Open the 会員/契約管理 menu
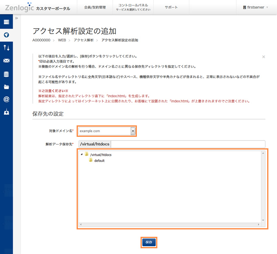This screenshot has width=277, height=254. tap(95, 7)
